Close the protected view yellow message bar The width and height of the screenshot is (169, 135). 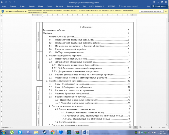tap(166, 11)
